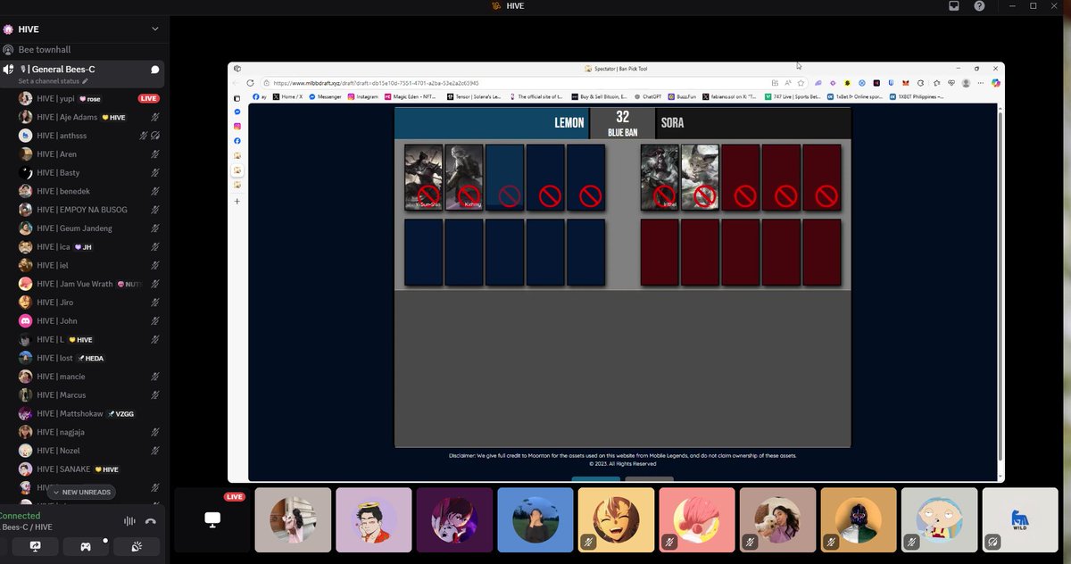
Task: Toggle noise suppression waveform icon
Action: coord(129,521)
